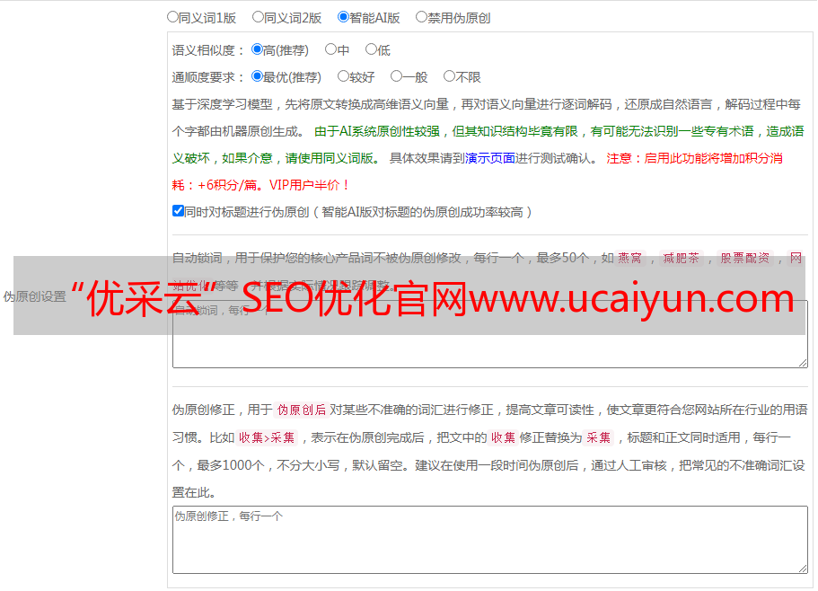This screenshot has width=818, height=591.
Task: Select the 智能AI版 radio button
Action: [343, 17]
